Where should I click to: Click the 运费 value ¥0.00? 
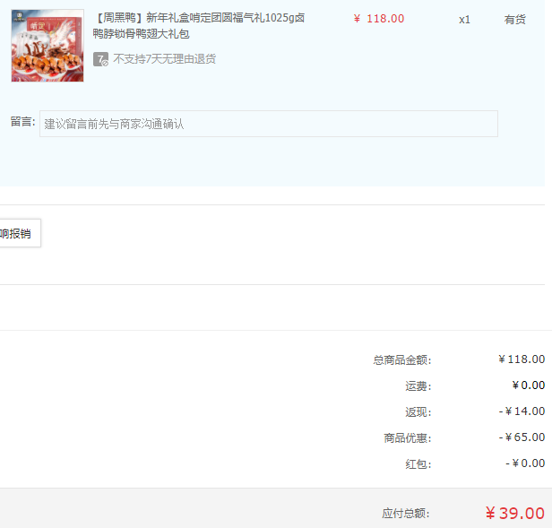coord(529,385)
